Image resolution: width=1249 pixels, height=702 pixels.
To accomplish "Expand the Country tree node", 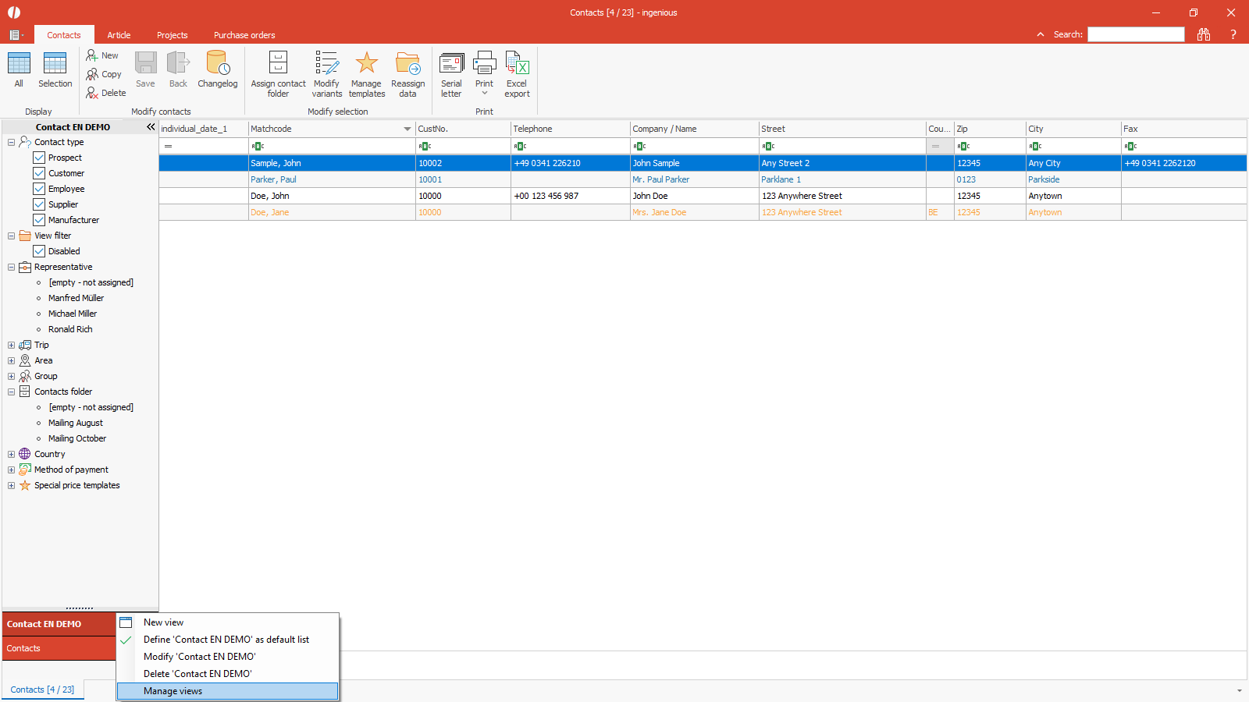I will [12, 454].
